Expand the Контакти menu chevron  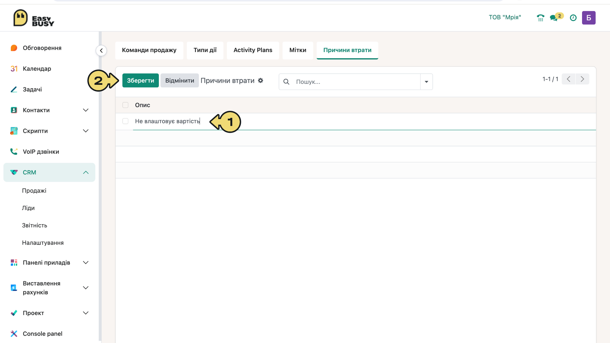[86, 110]
